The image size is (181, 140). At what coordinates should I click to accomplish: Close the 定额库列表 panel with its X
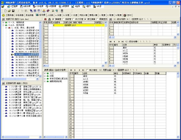(3, 83)
